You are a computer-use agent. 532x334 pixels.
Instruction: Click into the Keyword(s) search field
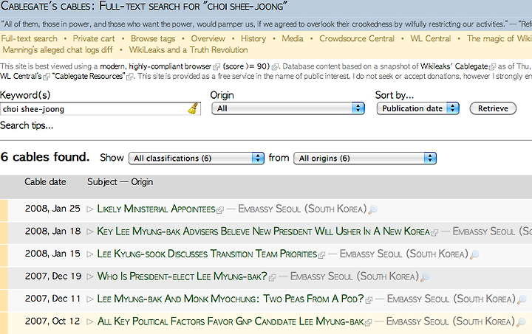(x=100, y=109)
